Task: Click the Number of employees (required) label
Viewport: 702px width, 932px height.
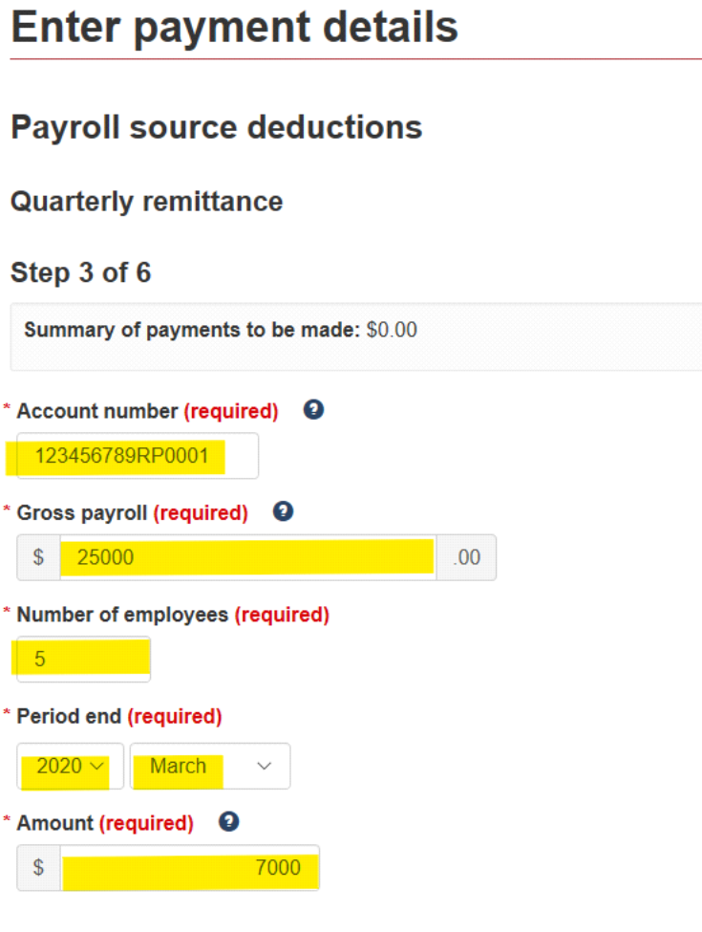Action: click(x=173, y=615)
